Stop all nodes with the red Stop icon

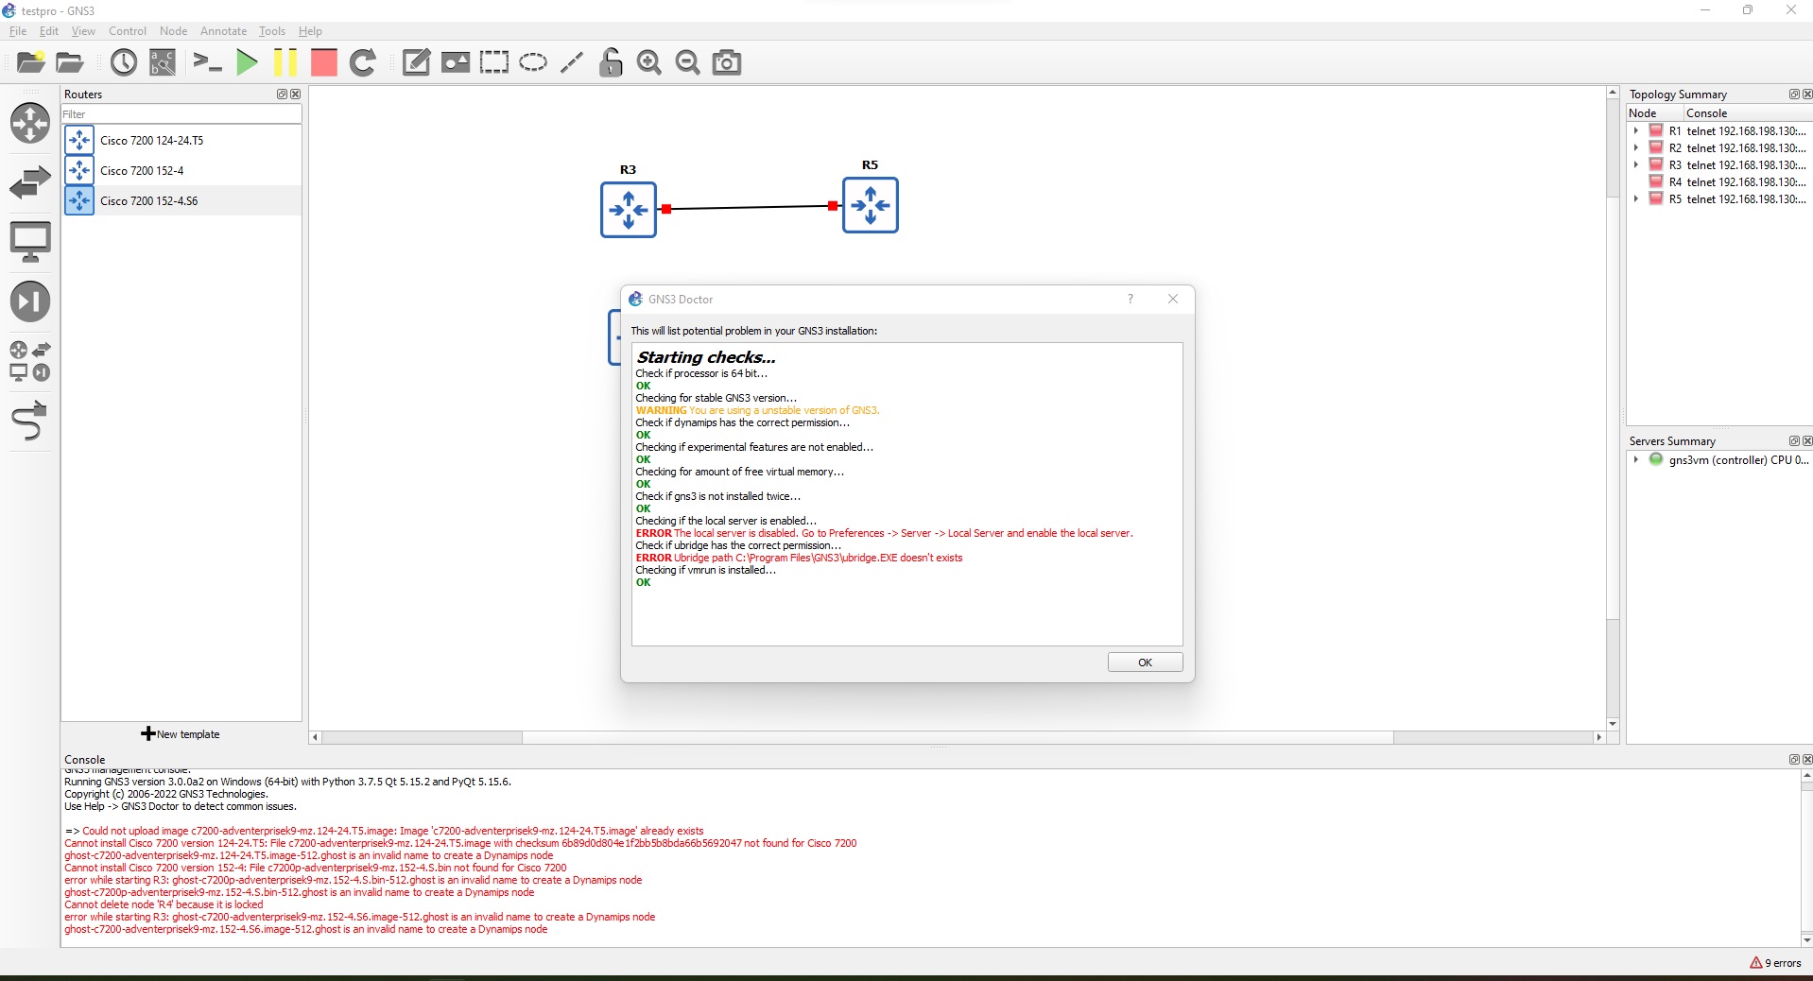[322, 62]
